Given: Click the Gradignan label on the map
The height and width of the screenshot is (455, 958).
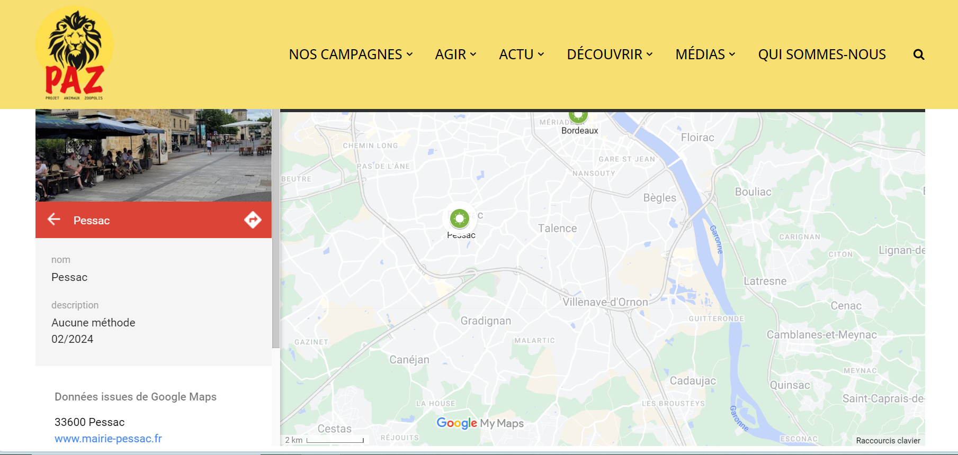Looking at the screenshot, I should [x=486, y=321].
